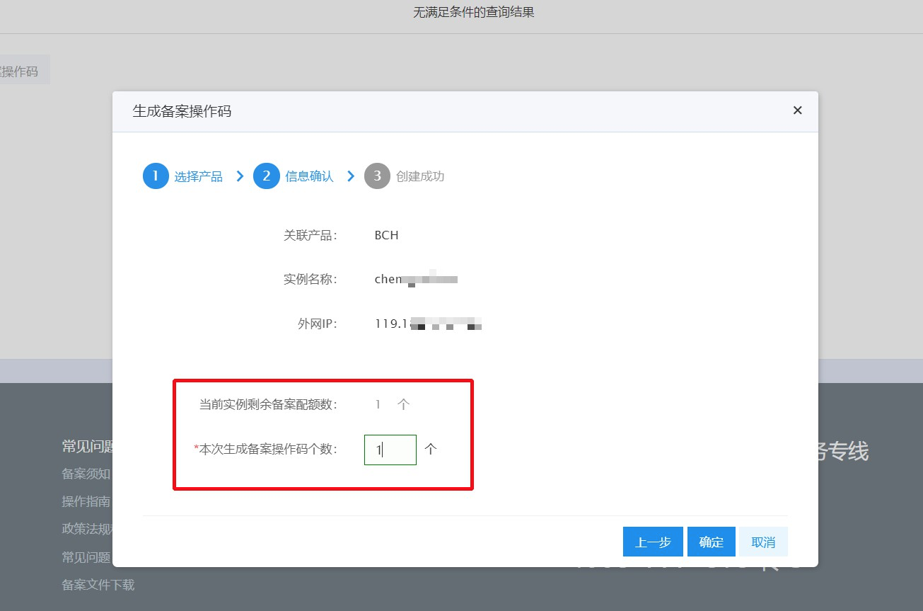Go back with the 上一步 button
This screenshot has height=611, width=923.
(653, 542)
